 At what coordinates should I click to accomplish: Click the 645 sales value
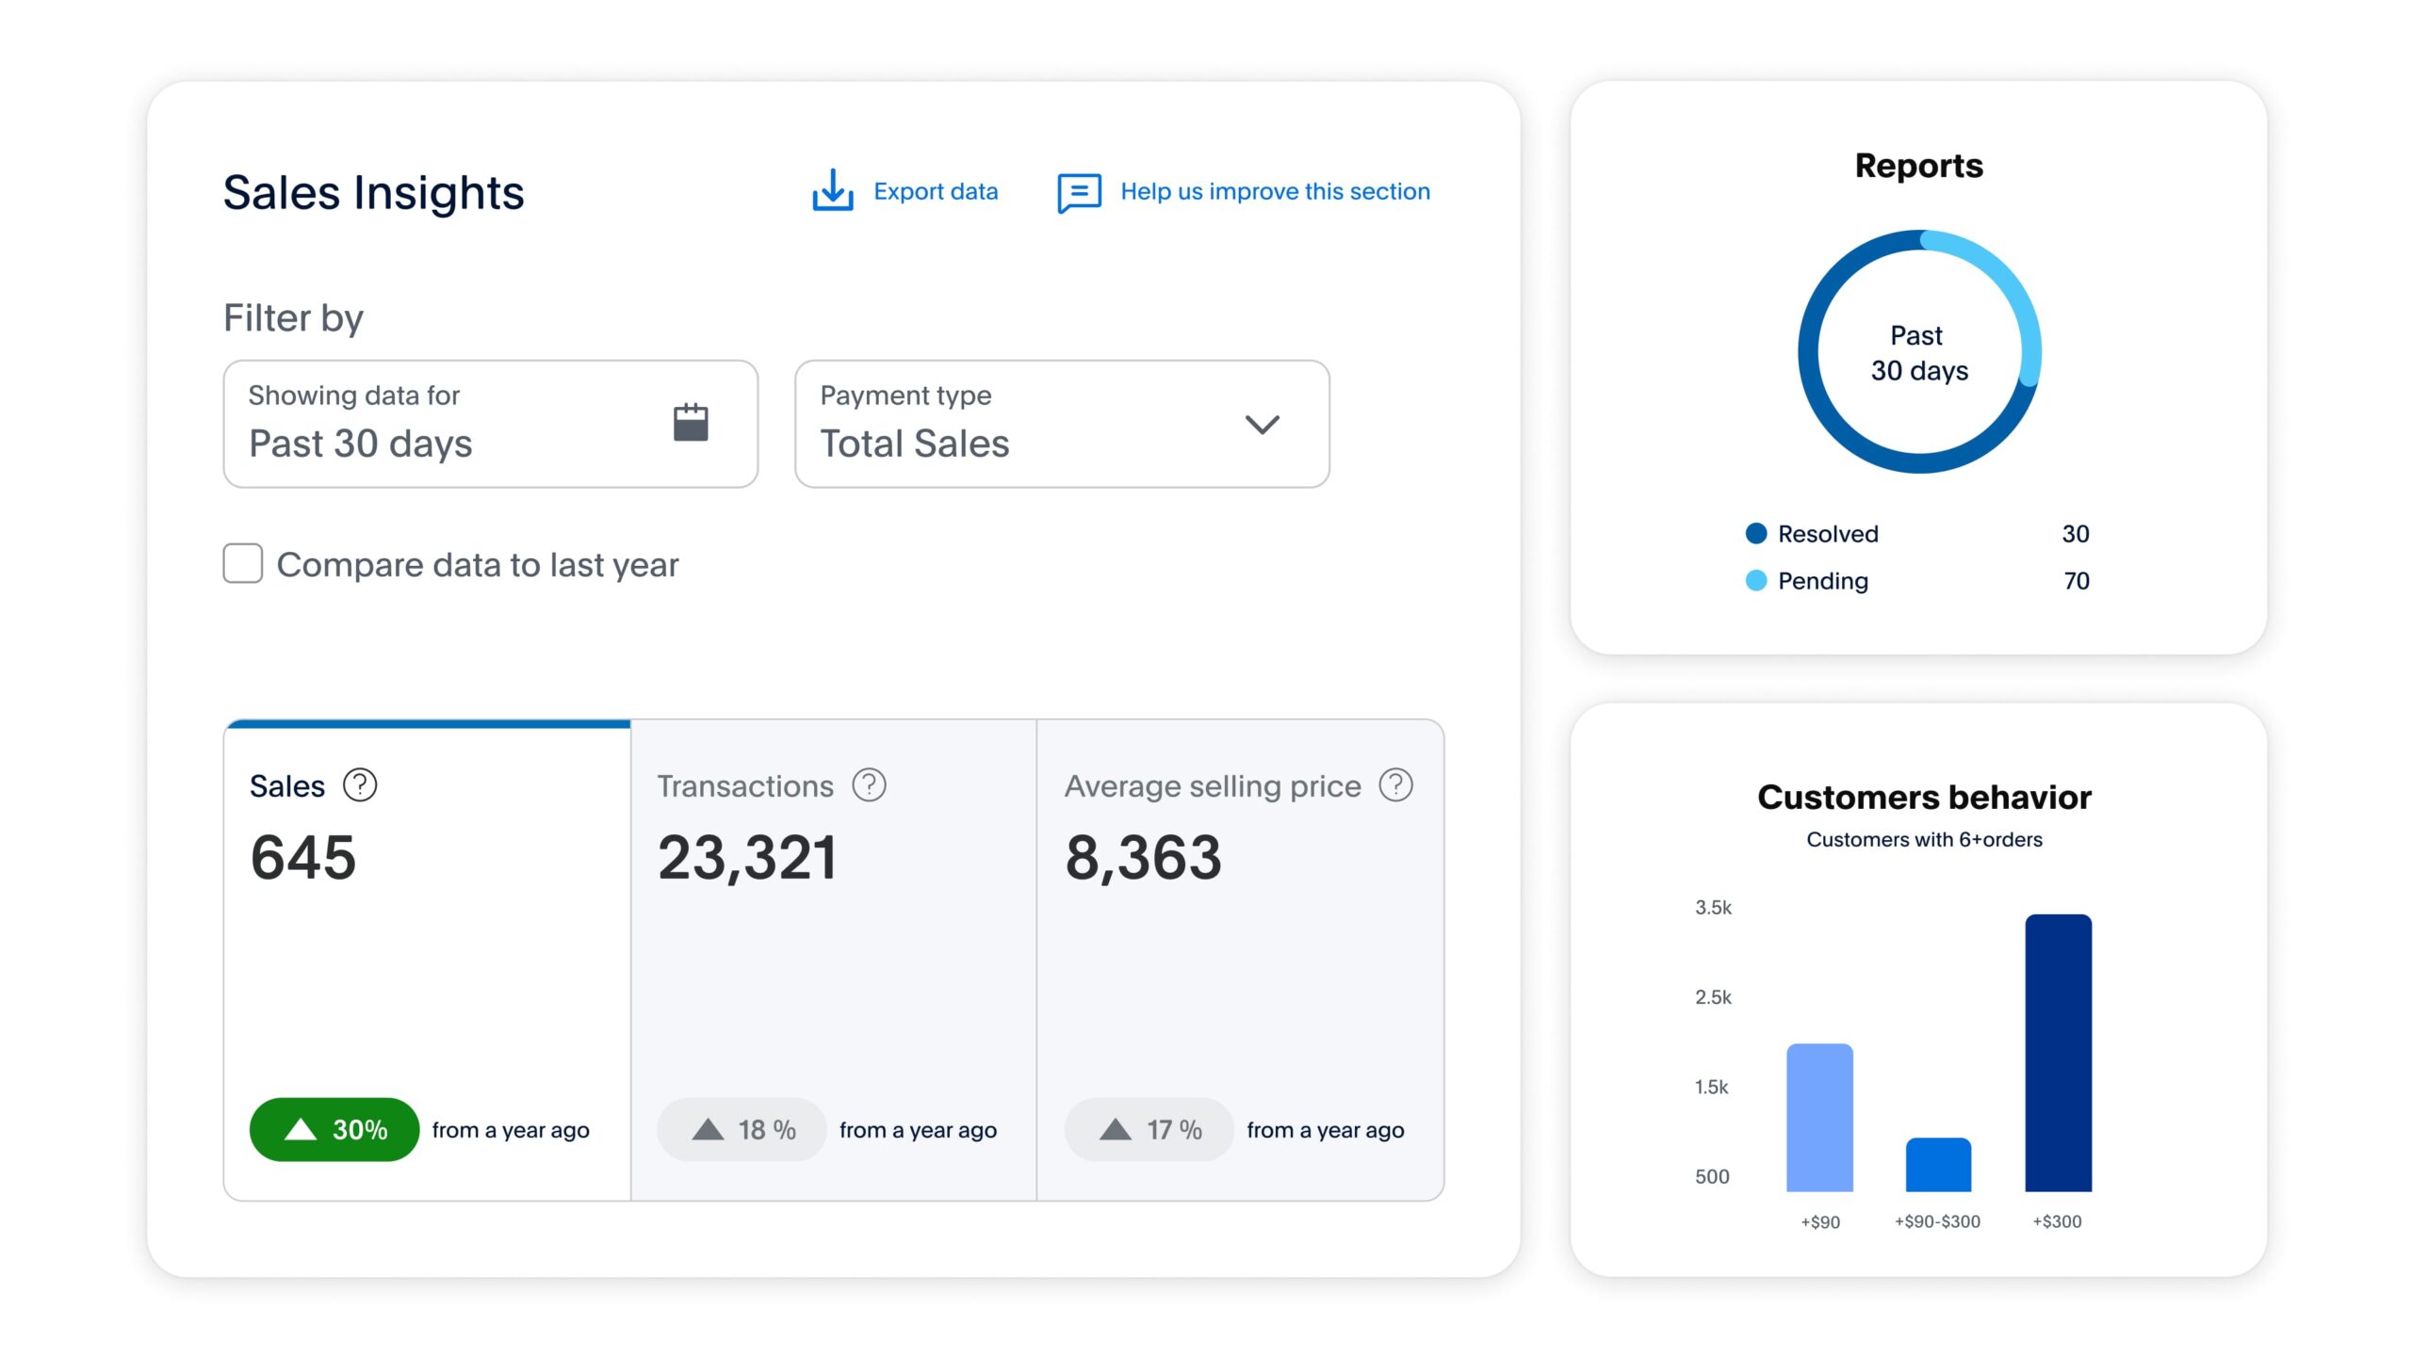[x=303, y=857]
